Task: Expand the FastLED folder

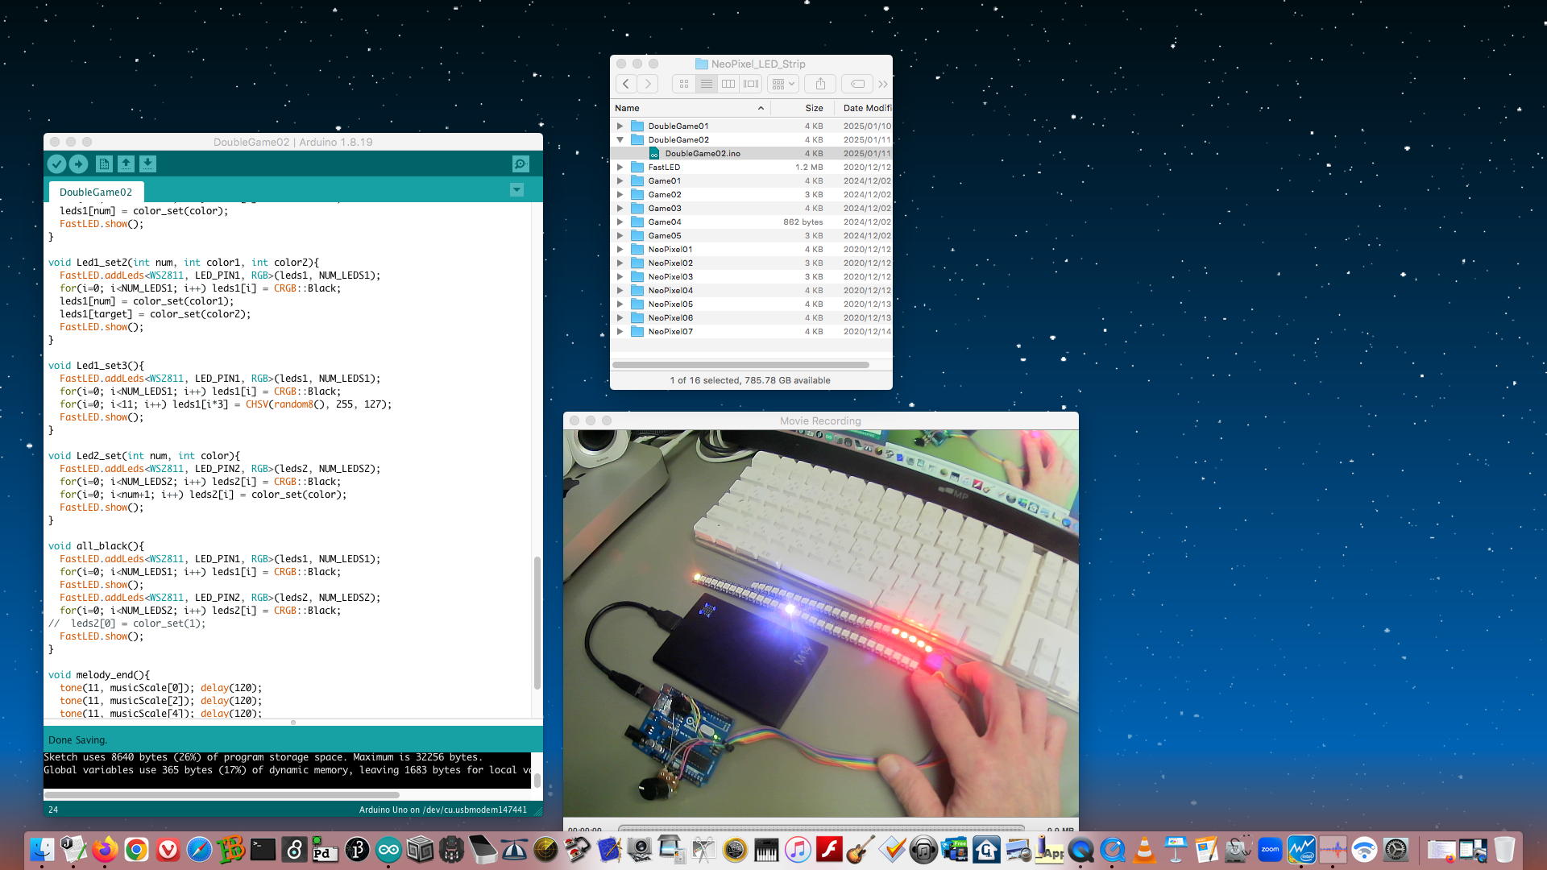Action: (620, 167)
